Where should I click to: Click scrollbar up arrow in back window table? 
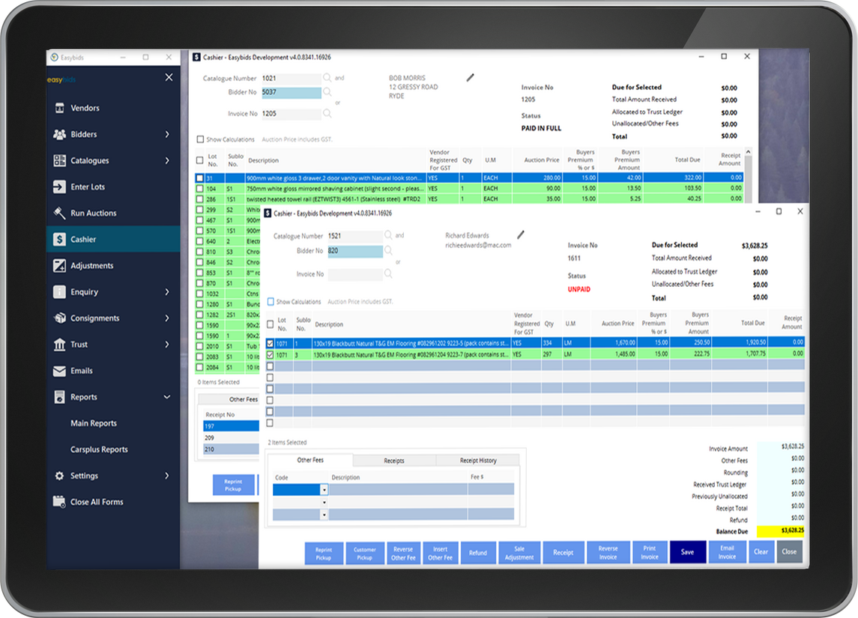tap(748, 151)
